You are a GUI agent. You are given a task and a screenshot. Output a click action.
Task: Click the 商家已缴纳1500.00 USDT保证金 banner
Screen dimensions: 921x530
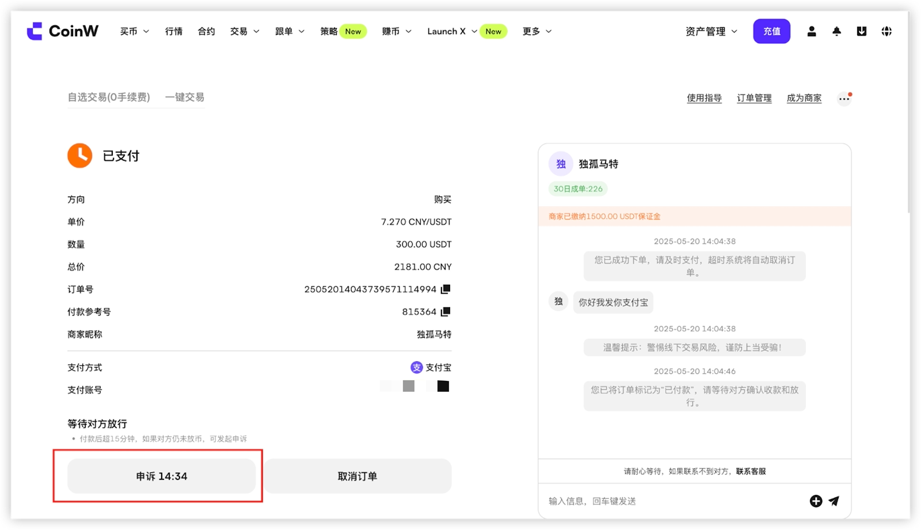click(695, 216)
